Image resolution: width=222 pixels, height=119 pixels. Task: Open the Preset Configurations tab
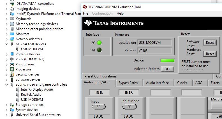click(100, 76)
